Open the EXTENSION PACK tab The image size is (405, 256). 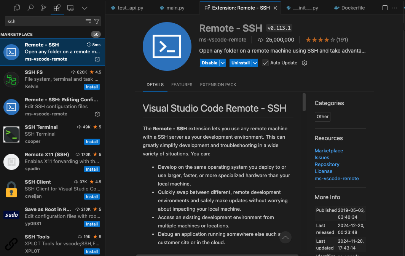pos(218,85)
